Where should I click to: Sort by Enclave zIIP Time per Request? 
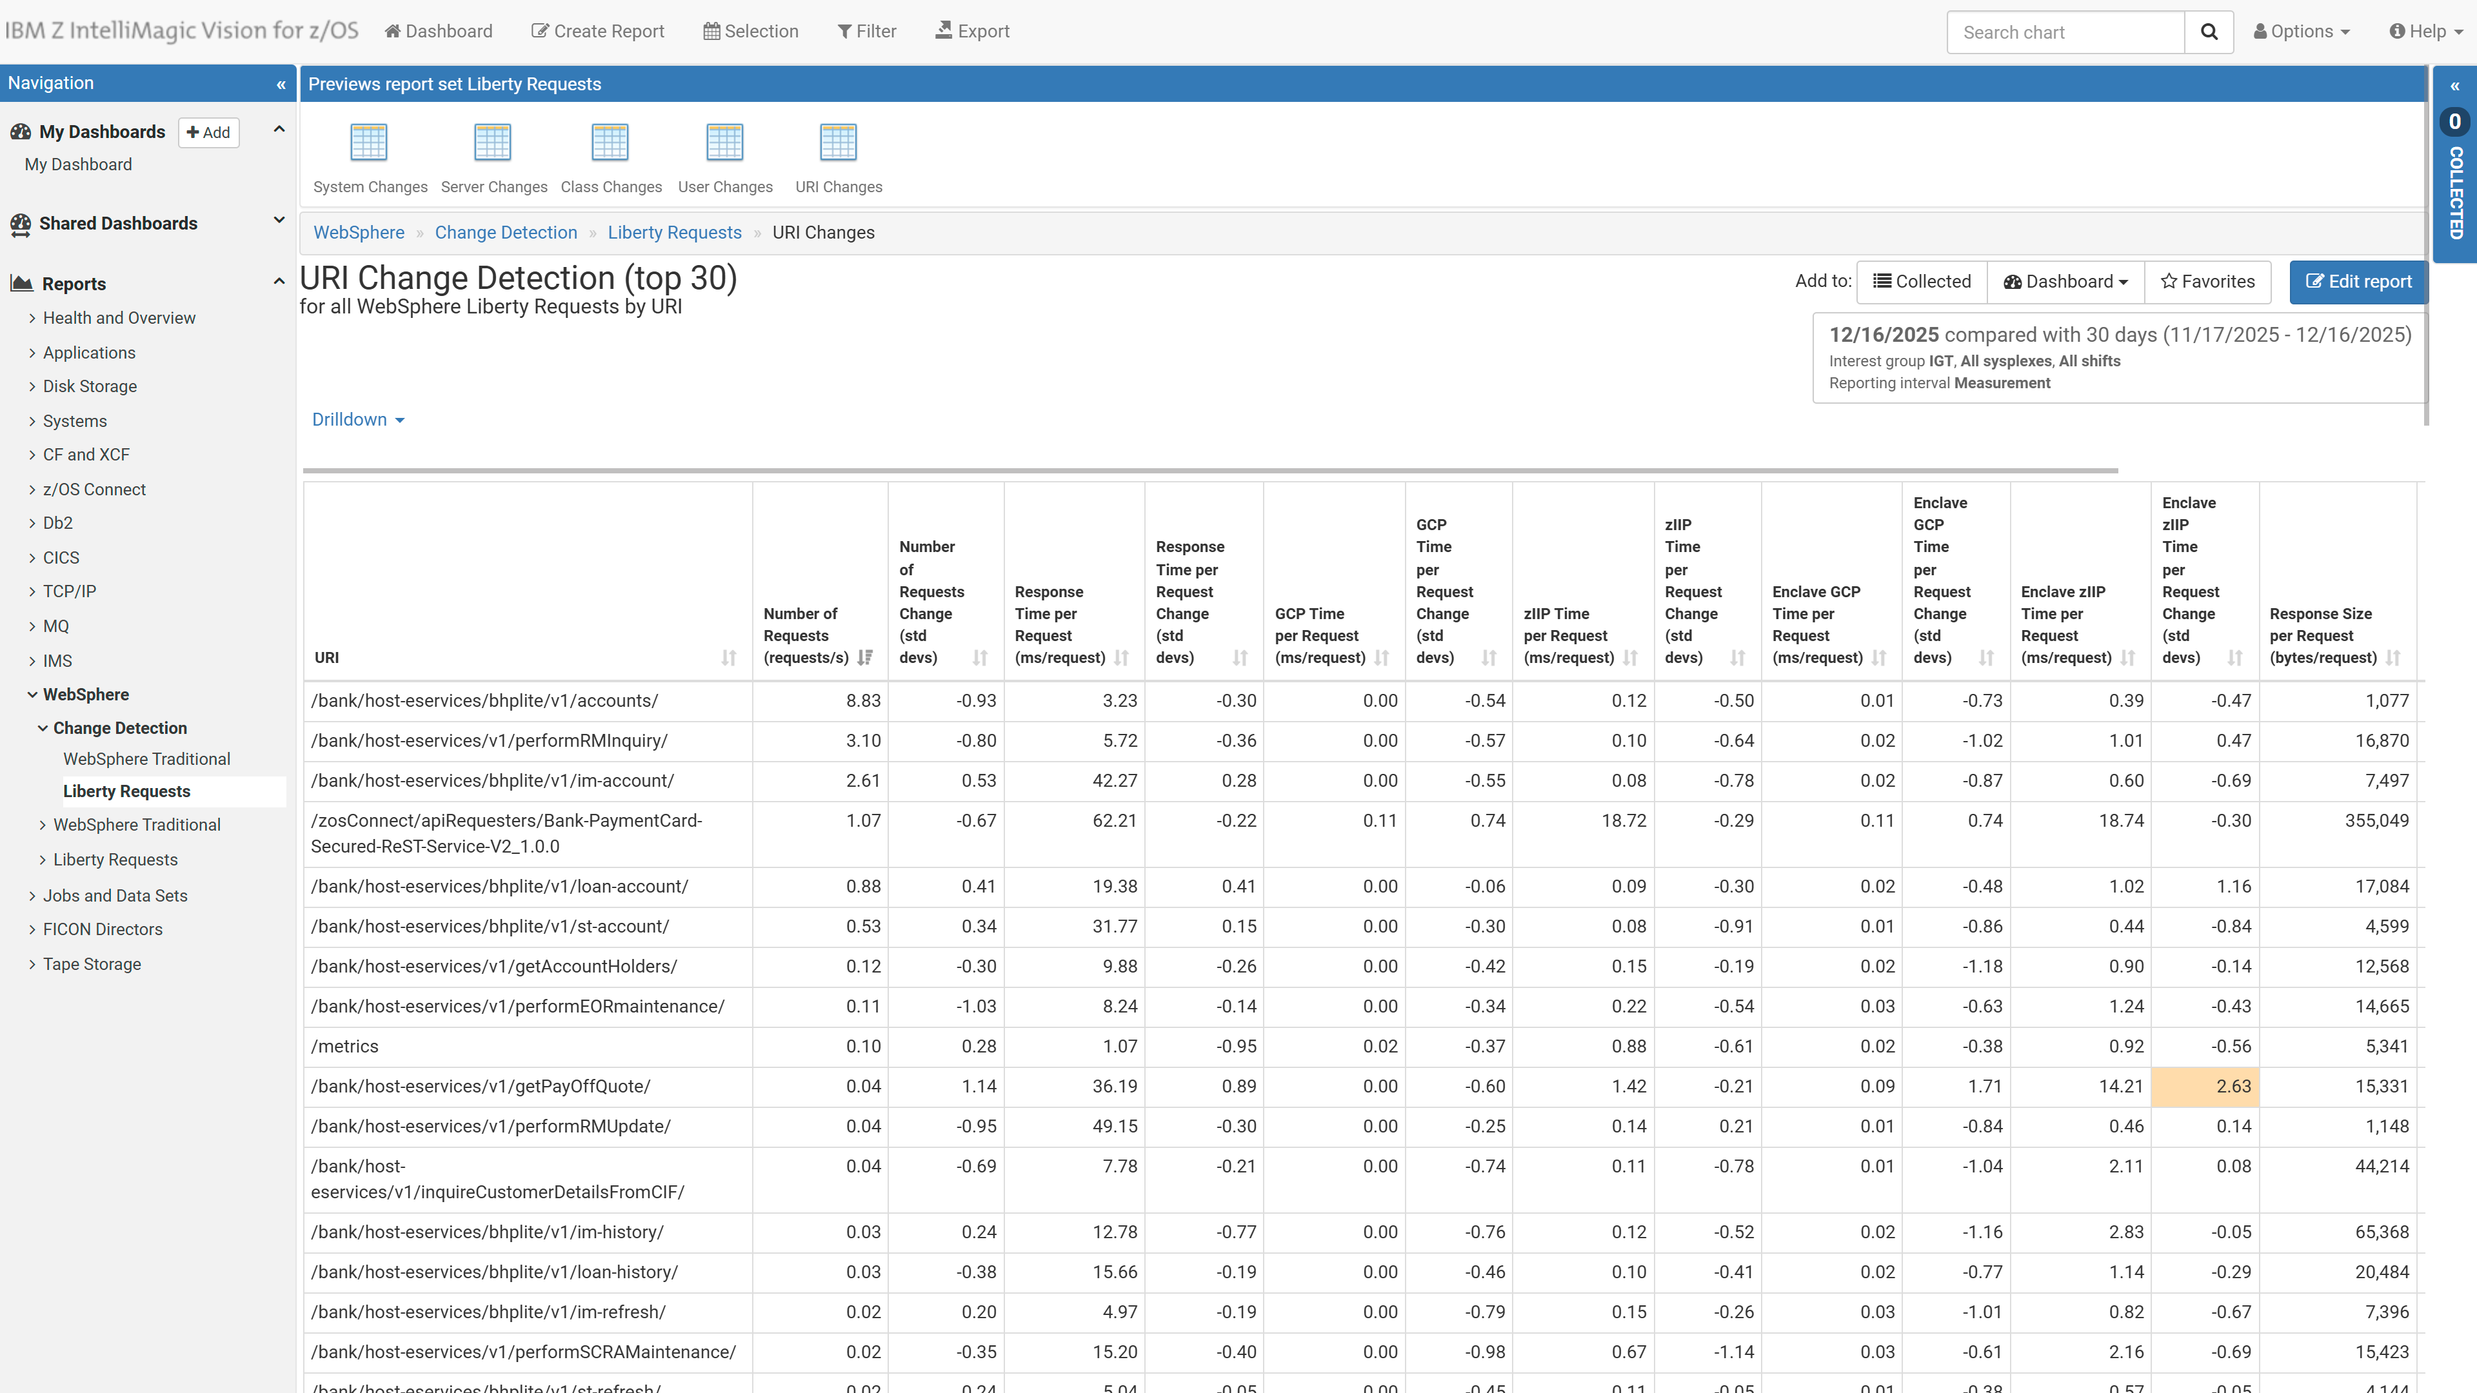click(2128, 658)
